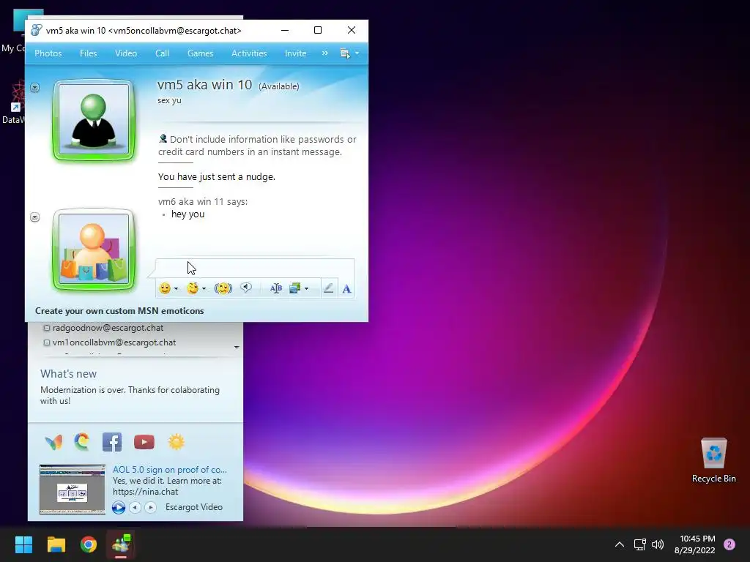This screenshot has height=562, width=750.
Task: Close the chat window
Action: (x=352, y=30)
